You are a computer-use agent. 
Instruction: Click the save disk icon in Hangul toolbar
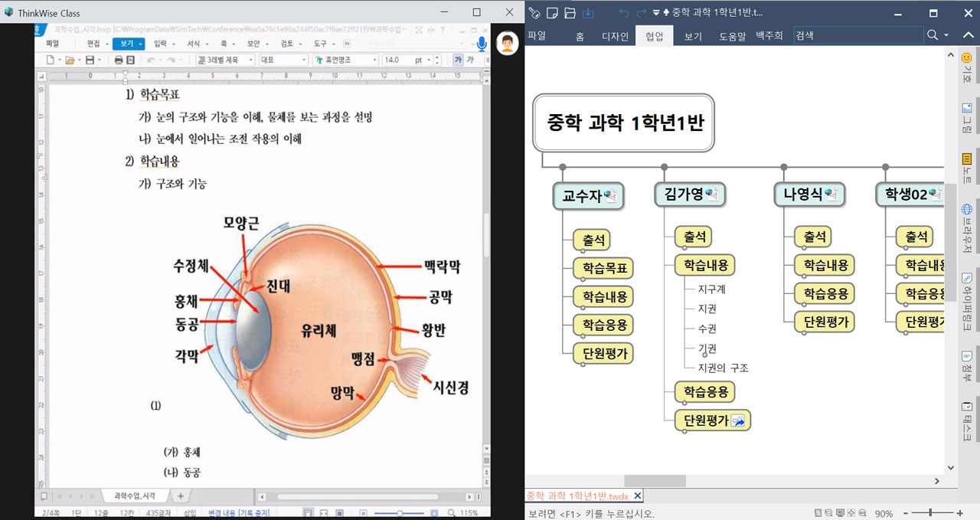tap(90, 60)
